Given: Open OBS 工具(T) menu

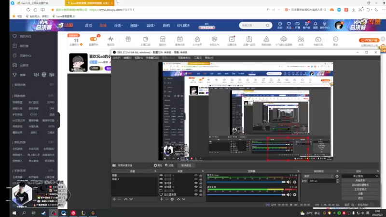Looking at the screenshot, I should [198, 58].
